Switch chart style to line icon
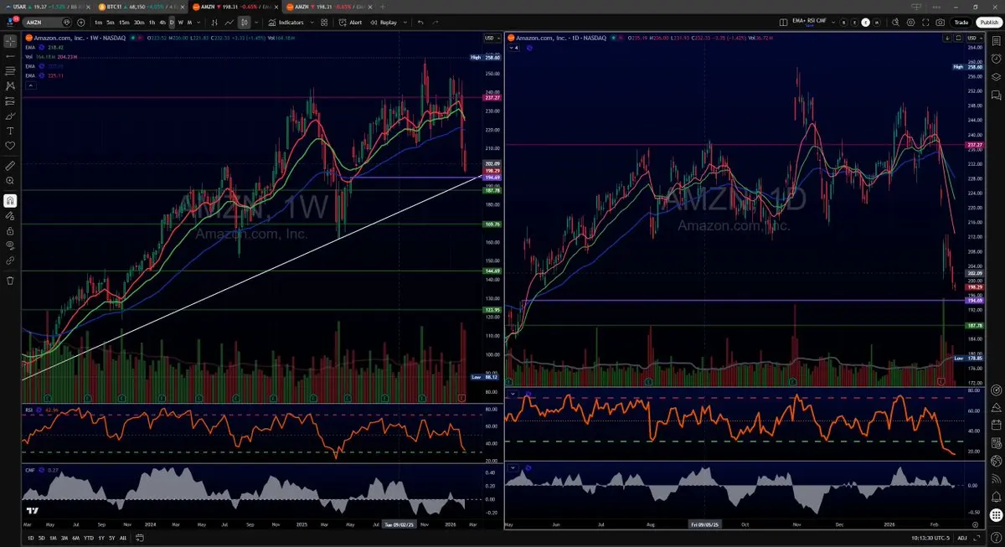The height and width of the screenshot is (547, 1005). pos(229,21)
